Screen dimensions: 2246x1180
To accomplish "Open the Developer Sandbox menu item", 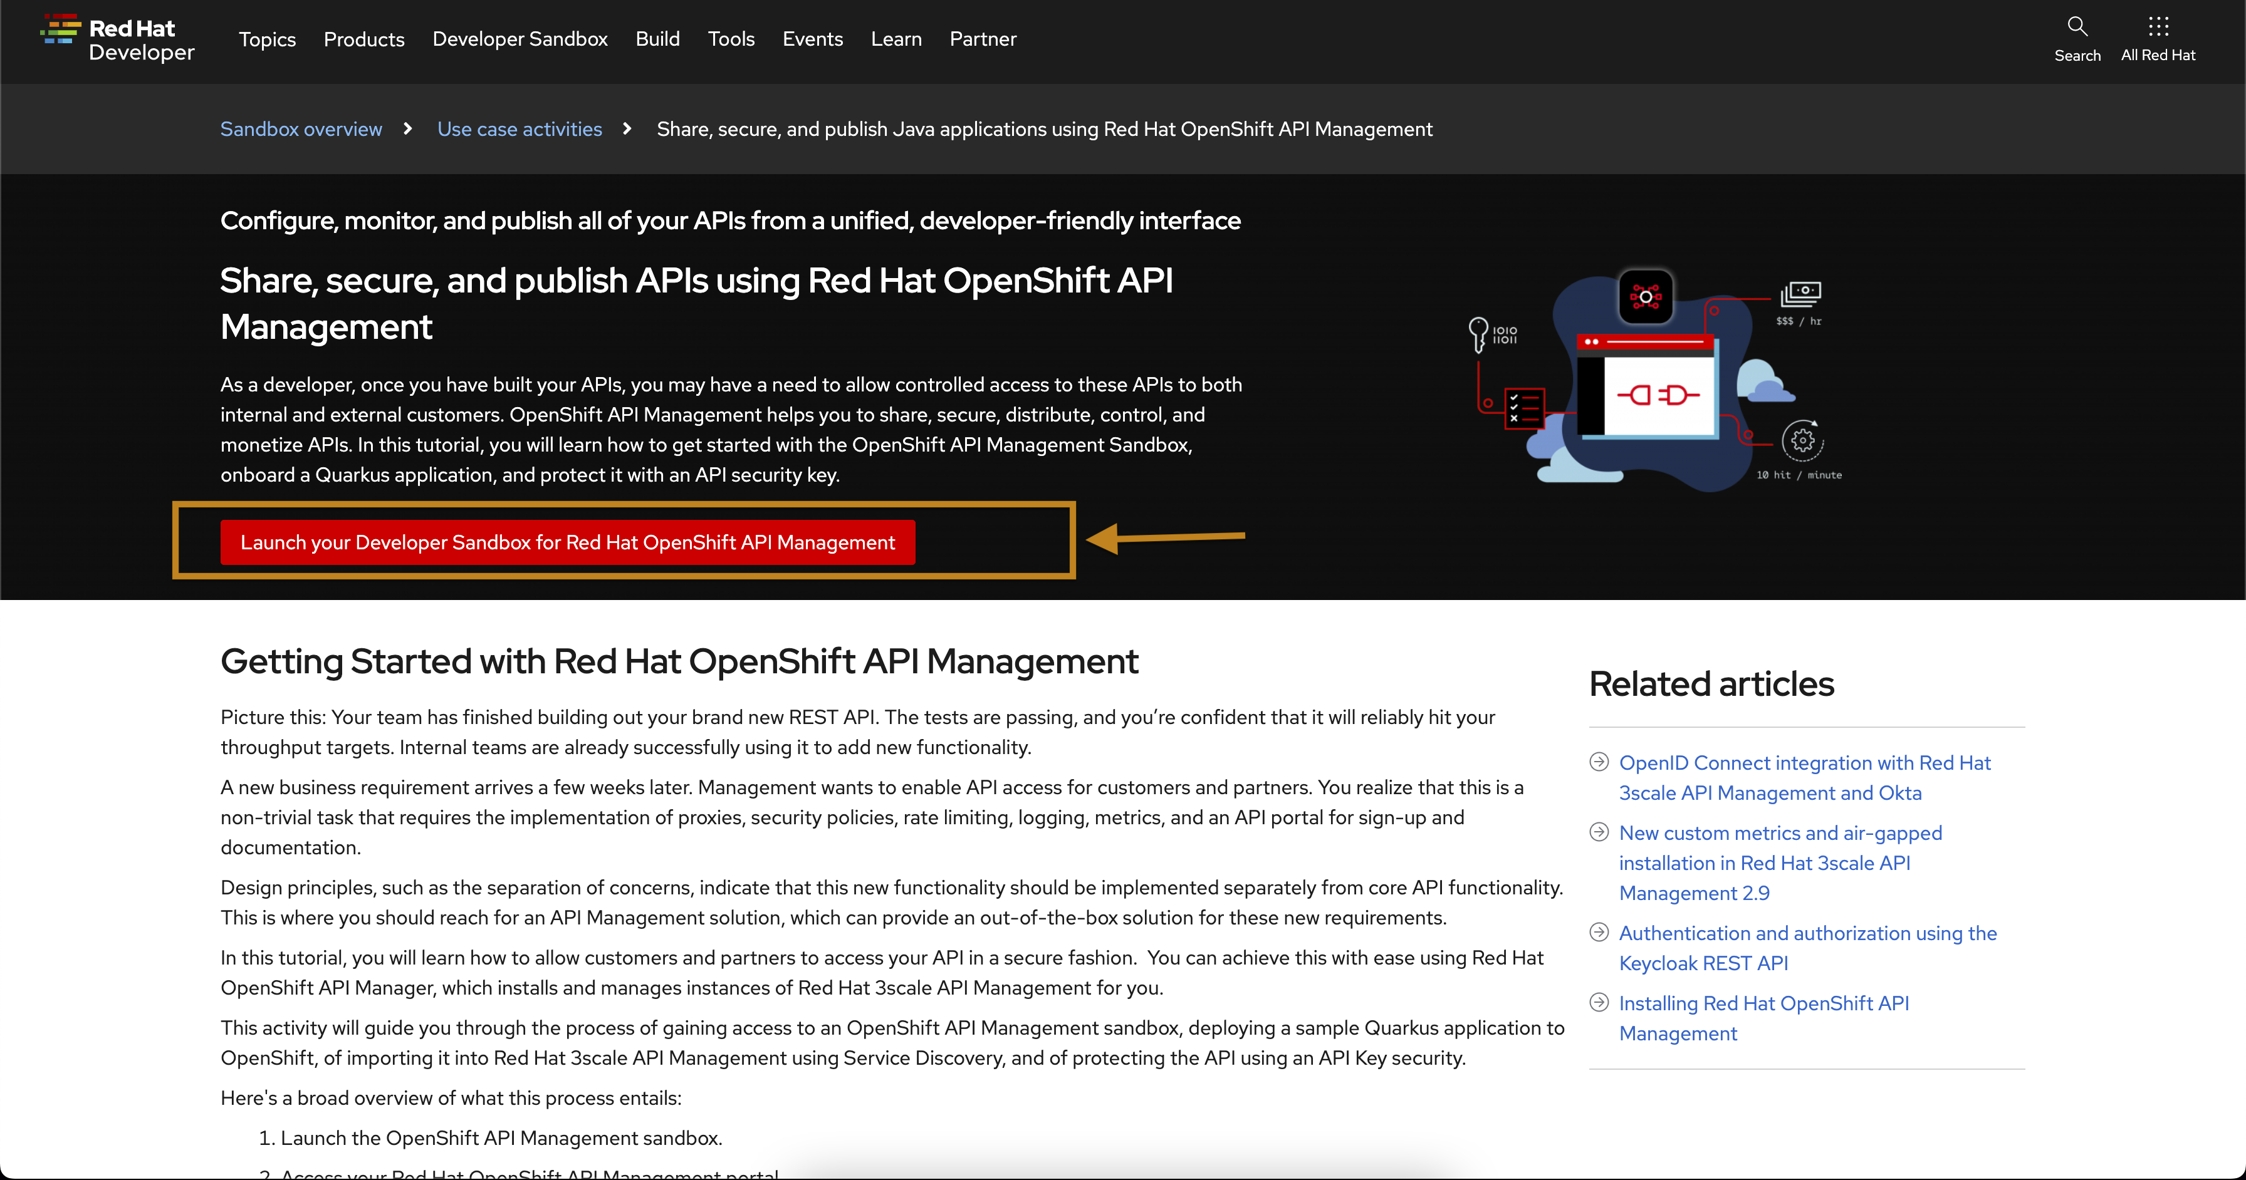I will click(x=520, y=39).
